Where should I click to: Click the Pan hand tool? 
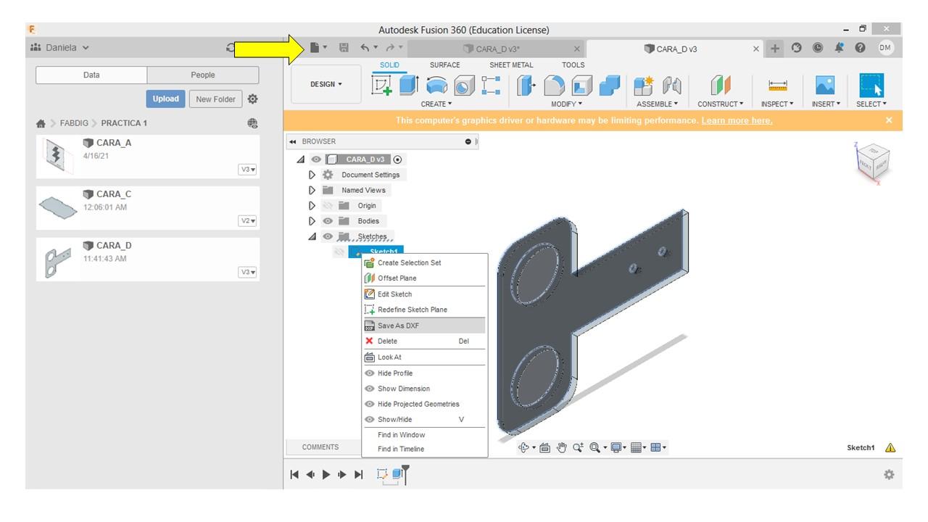[561, 448]
